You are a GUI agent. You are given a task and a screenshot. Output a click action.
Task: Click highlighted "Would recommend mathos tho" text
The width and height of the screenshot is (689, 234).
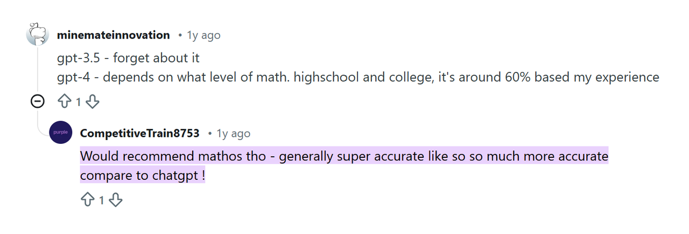(172, 157)
